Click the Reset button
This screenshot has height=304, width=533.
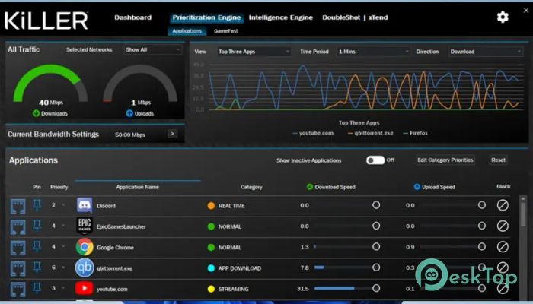[x=498, y=160]
